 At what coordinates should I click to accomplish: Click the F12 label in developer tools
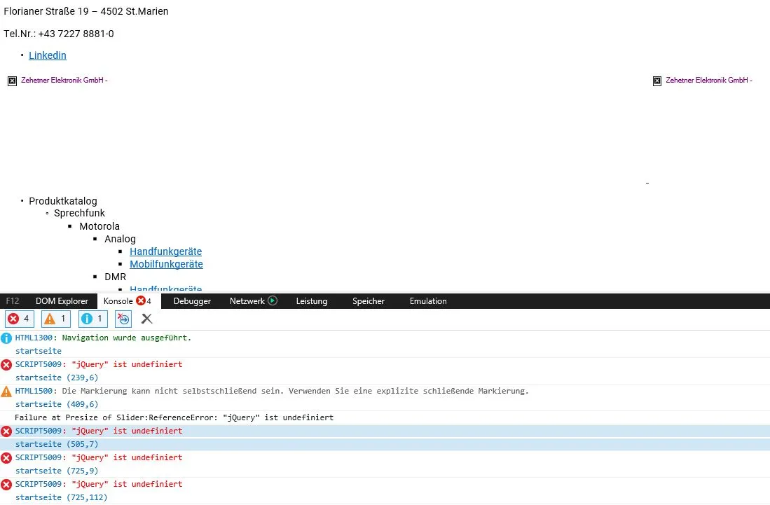(x=13, y=301)
